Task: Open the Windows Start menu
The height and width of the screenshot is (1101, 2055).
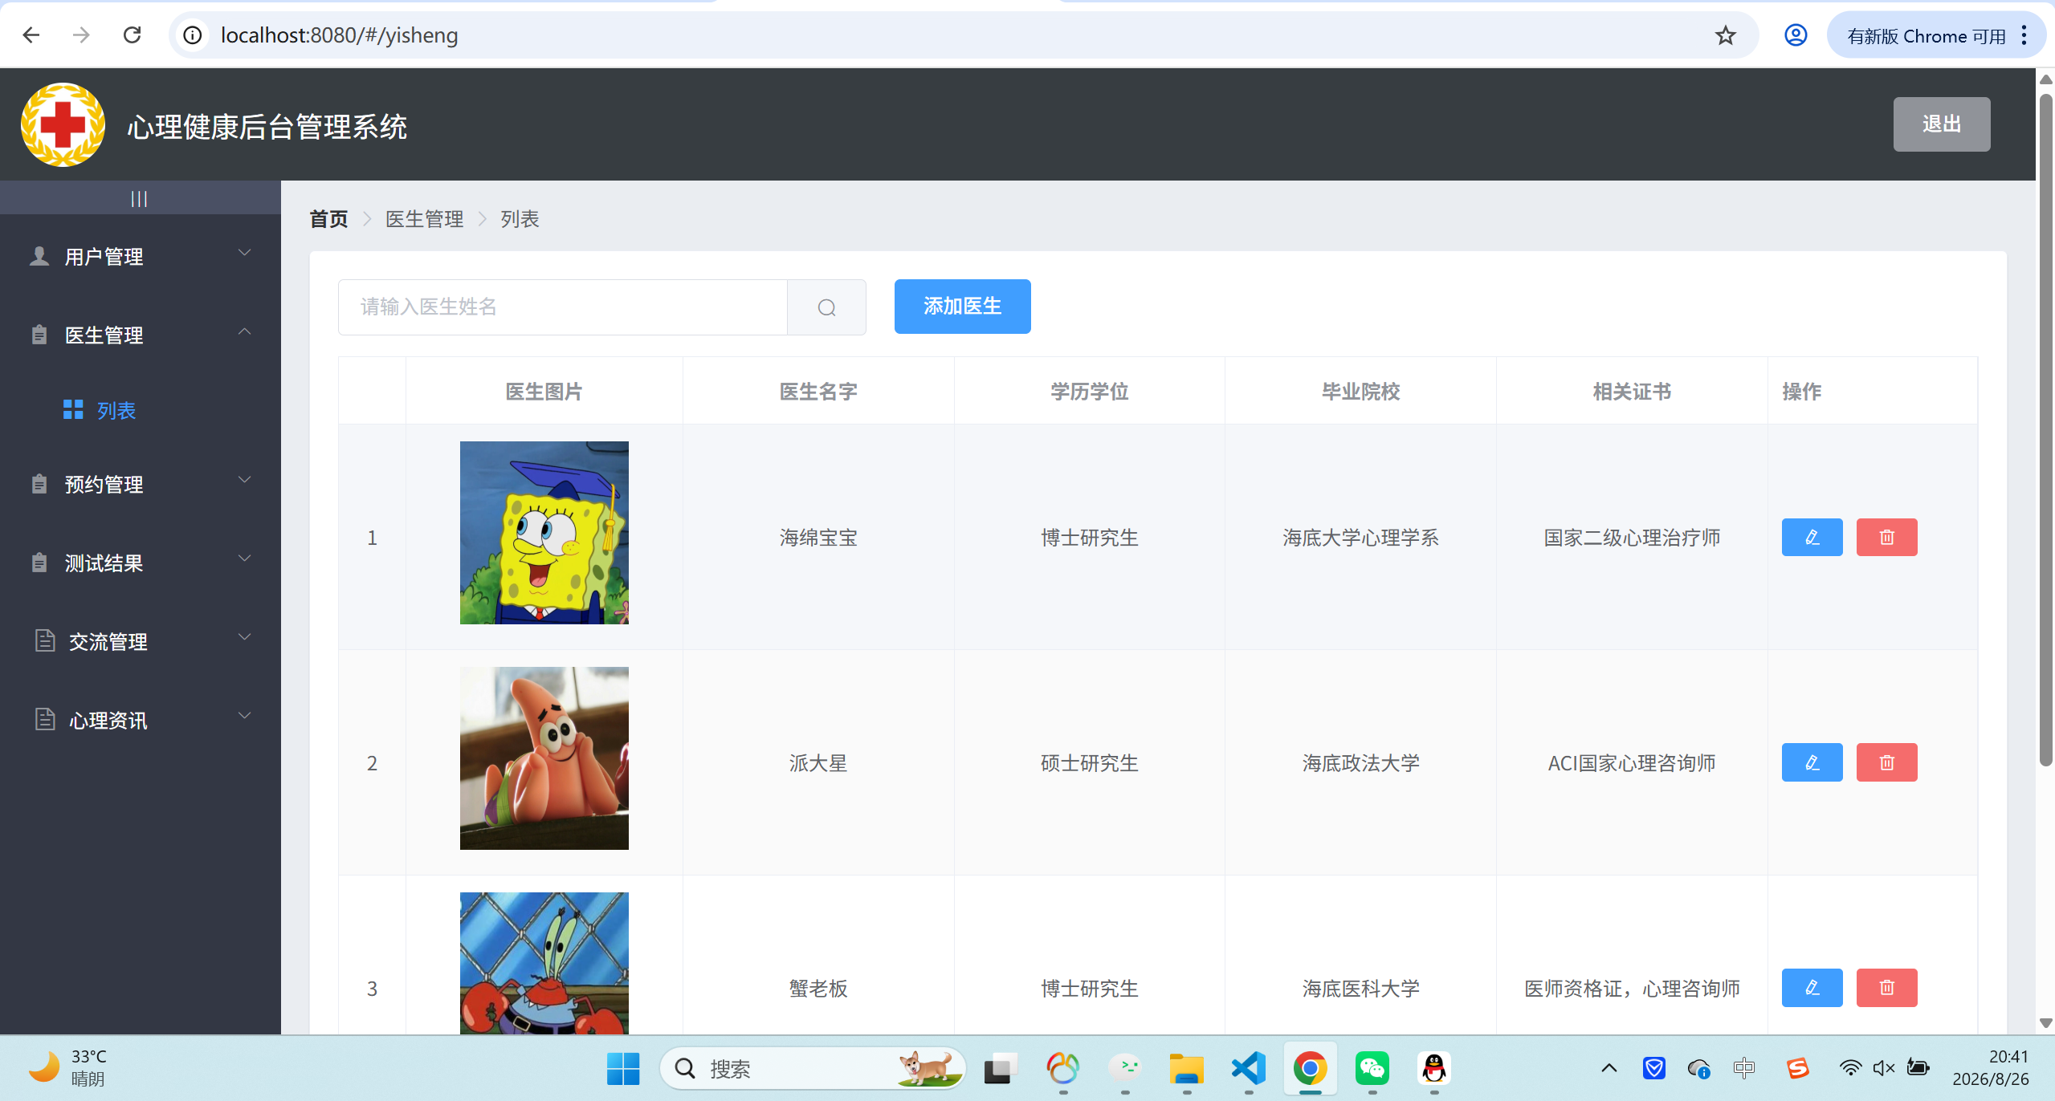Action: 623,1068
